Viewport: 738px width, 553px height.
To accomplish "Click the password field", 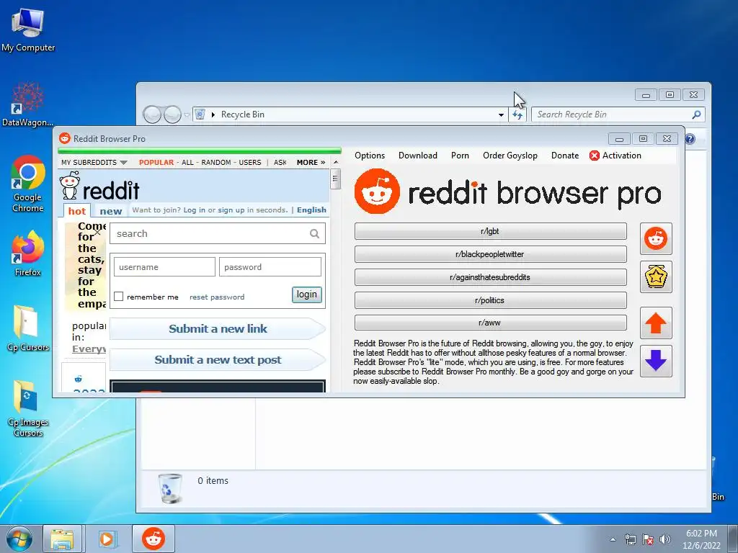I will coord(270,267).
